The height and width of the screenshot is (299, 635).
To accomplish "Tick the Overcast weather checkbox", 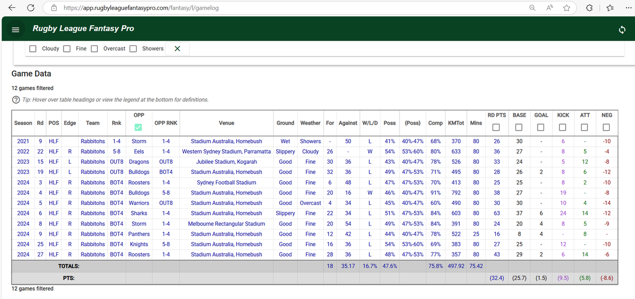I will (94, 49).
